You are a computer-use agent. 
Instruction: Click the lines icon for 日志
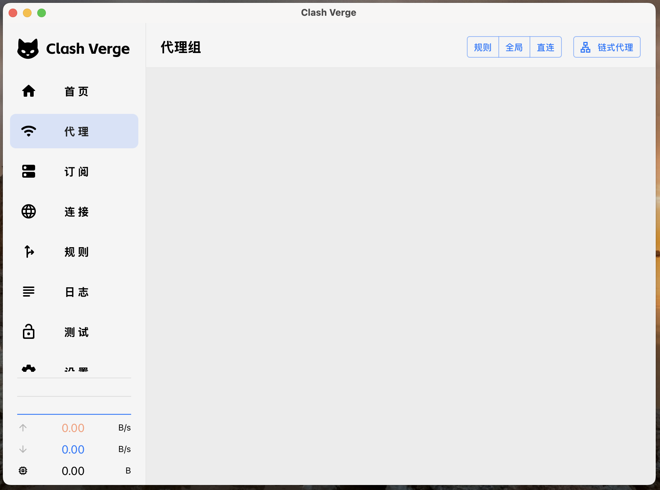pos(29,292)
